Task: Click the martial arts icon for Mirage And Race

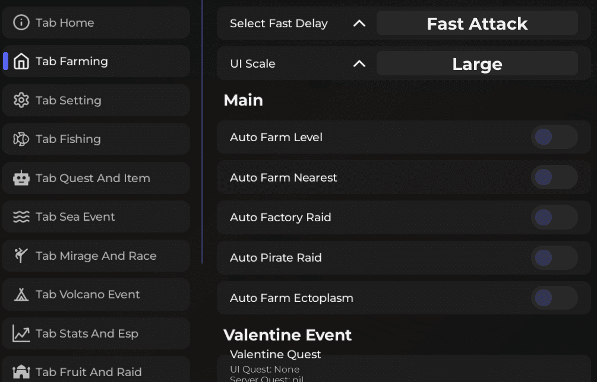Action: tap(21, 256)
